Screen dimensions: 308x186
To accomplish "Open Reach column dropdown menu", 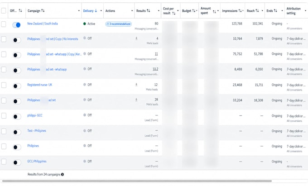I will click(x=262, y=10).
